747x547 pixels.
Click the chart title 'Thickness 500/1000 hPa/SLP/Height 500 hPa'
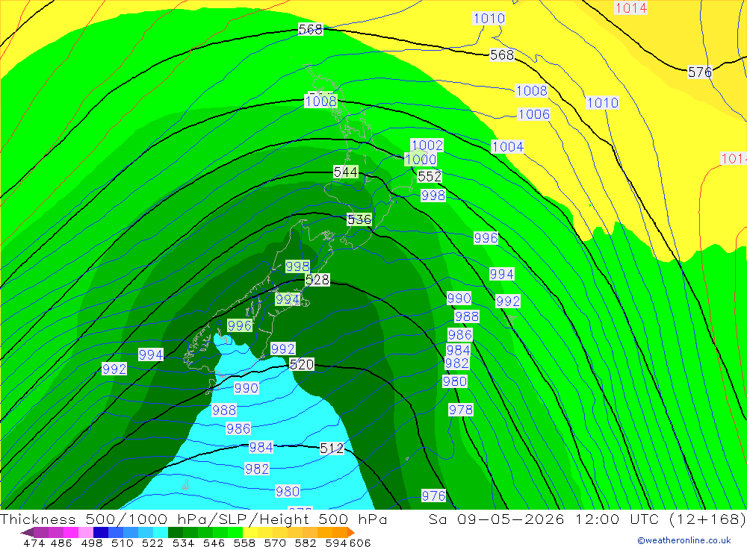(x=193, y=519)
